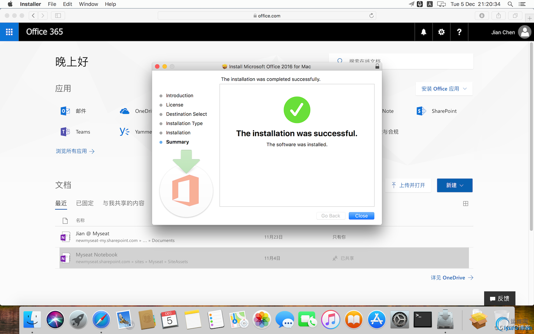Screen dimensions: 534x334
Task: Show downloads in the Safari toolbar
Action: coord(482,16)
